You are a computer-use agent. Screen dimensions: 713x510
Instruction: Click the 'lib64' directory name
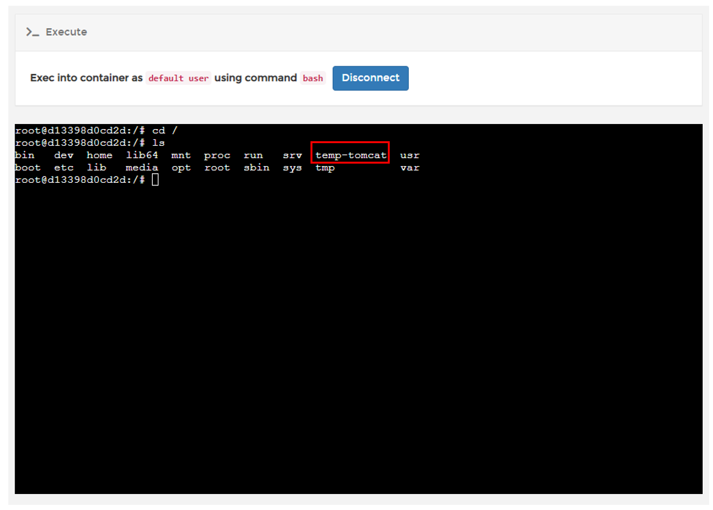[142, 155]
